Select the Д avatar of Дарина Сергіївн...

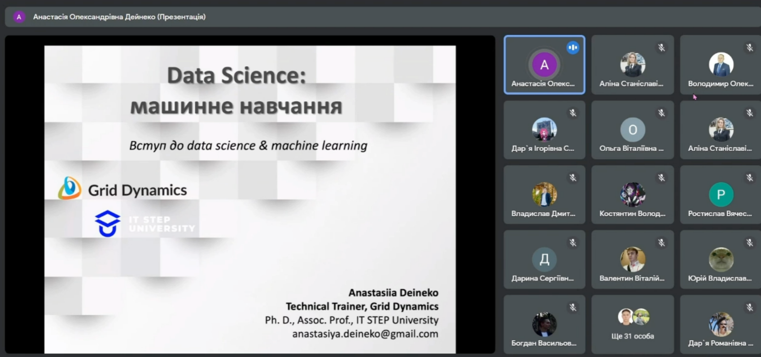click(544, 259)
